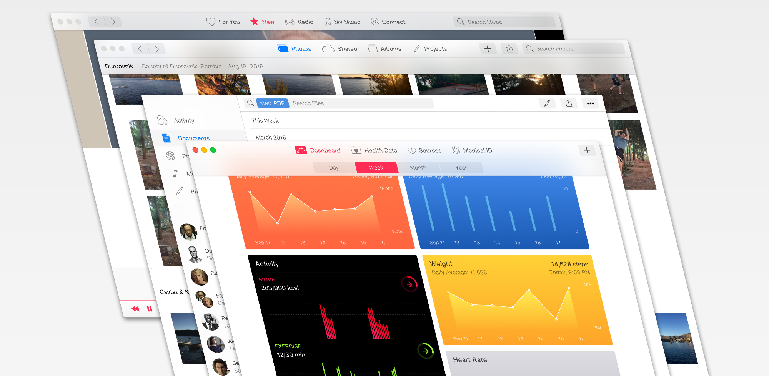Select the Photos tab in Photos window
The width and height of the screenshot is (769, 376).
294,49
